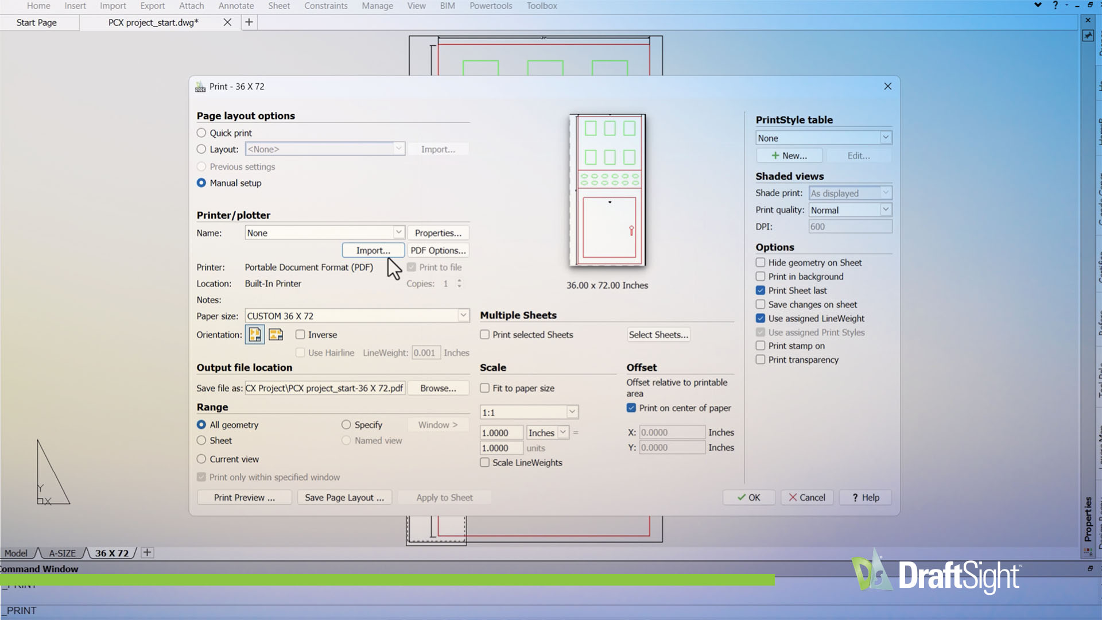Toggle Print on center of paper
Image resolution: width=1102 pixels, height=620 pixels.
(x=631, y=408)
